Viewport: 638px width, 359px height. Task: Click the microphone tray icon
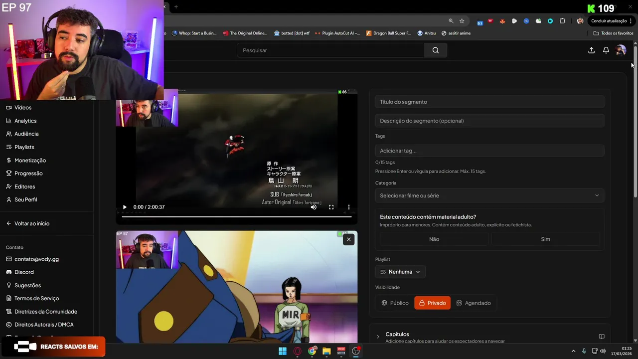click(584, 351)
